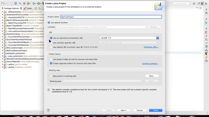Expand the AutomationPoCCucumber project
The width and height of the screenshot is (209, 117).
(2, 15)
